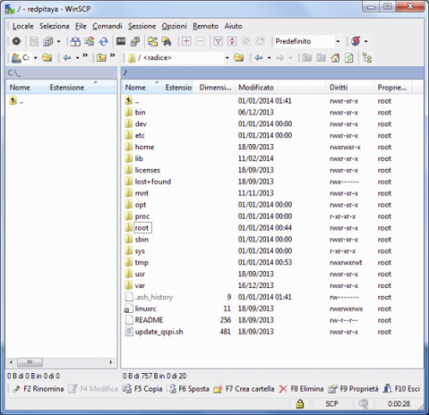Image resolution: width=429 pixels, height=415 pixels.
Task: Refresh the remote directory listing
Action: click(x=349, y=58)
